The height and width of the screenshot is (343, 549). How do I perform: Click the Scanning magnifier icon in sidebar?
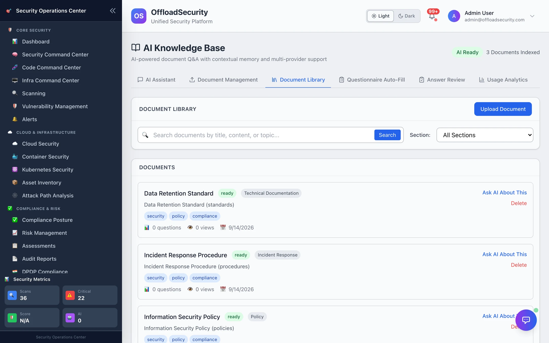(15, 93)
